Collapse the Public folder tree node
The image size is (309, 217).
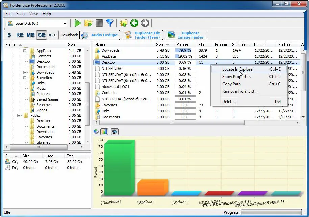click(19, 115)
